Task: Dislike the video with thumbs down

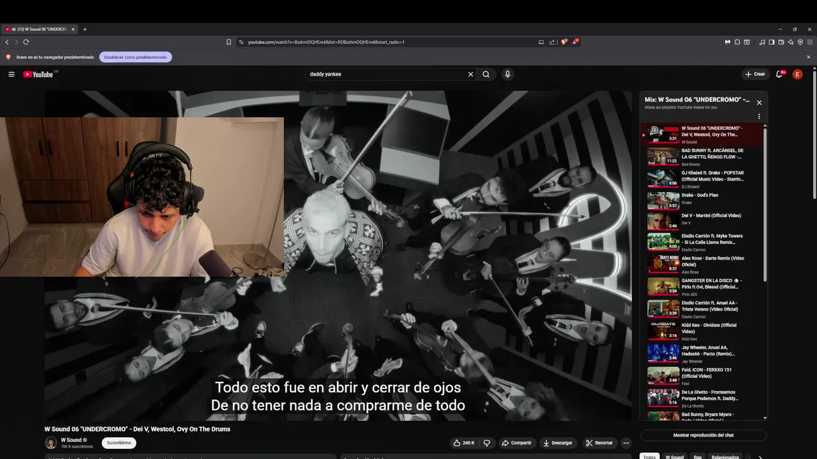Action: tap(486, 442)
